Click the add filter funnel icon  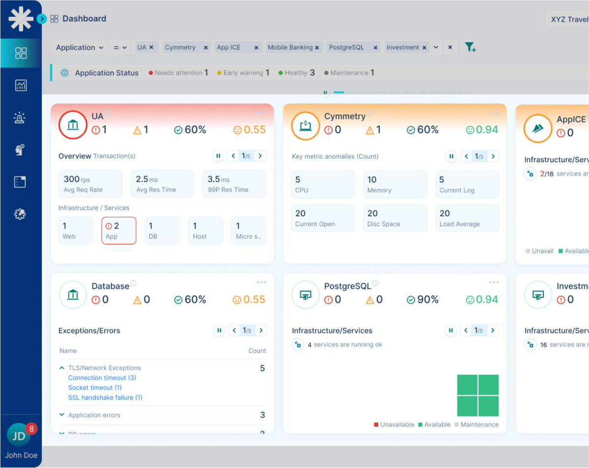pyautogui.click(x=470, y=48)
